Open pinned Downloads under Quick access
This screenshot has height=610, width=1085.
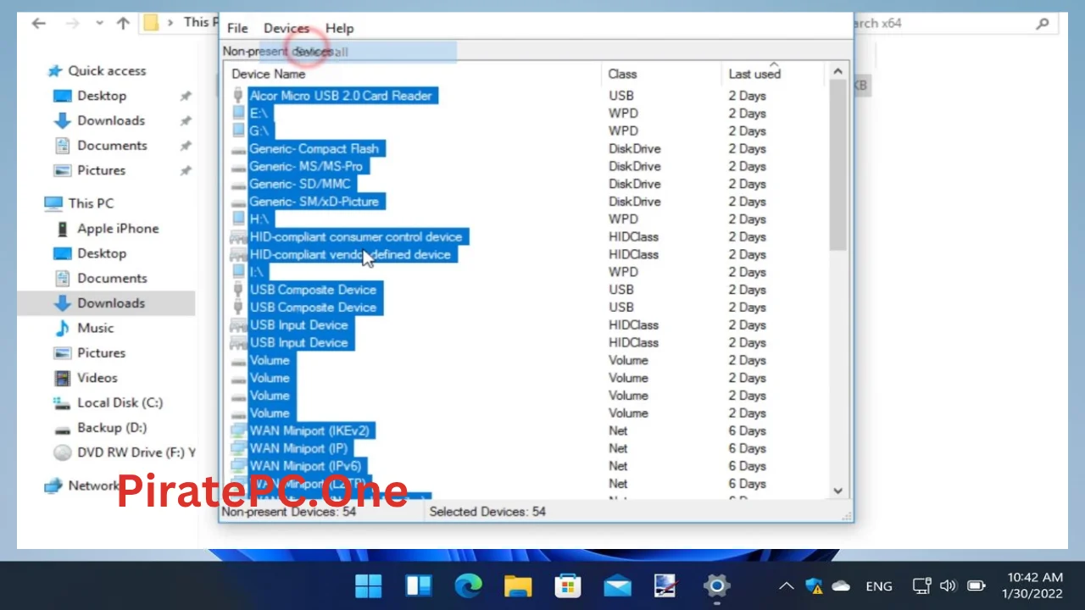tap(111, 120)
